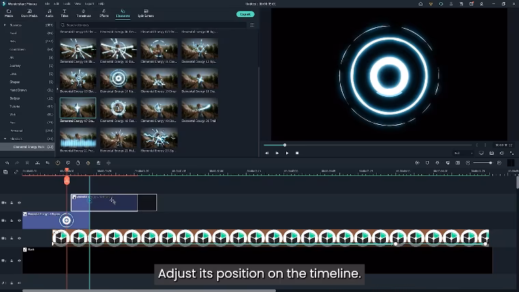The image size is (519, 292).
Task: Hide the Ripples clip track with eye icon
Action: coord(19,220)
